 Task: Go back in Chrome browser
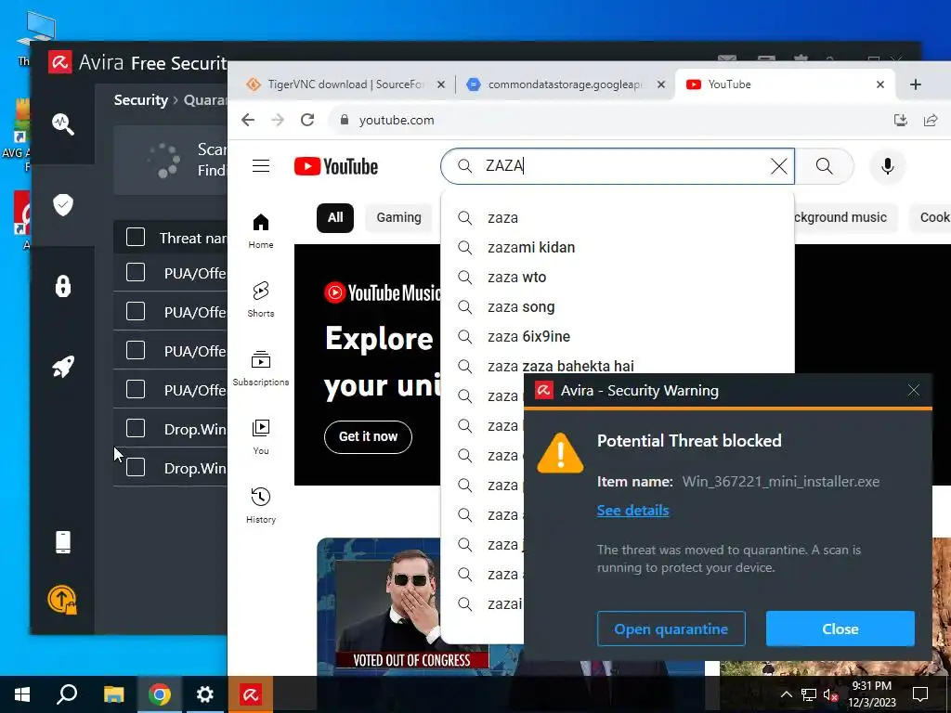[x=247, y=120]
